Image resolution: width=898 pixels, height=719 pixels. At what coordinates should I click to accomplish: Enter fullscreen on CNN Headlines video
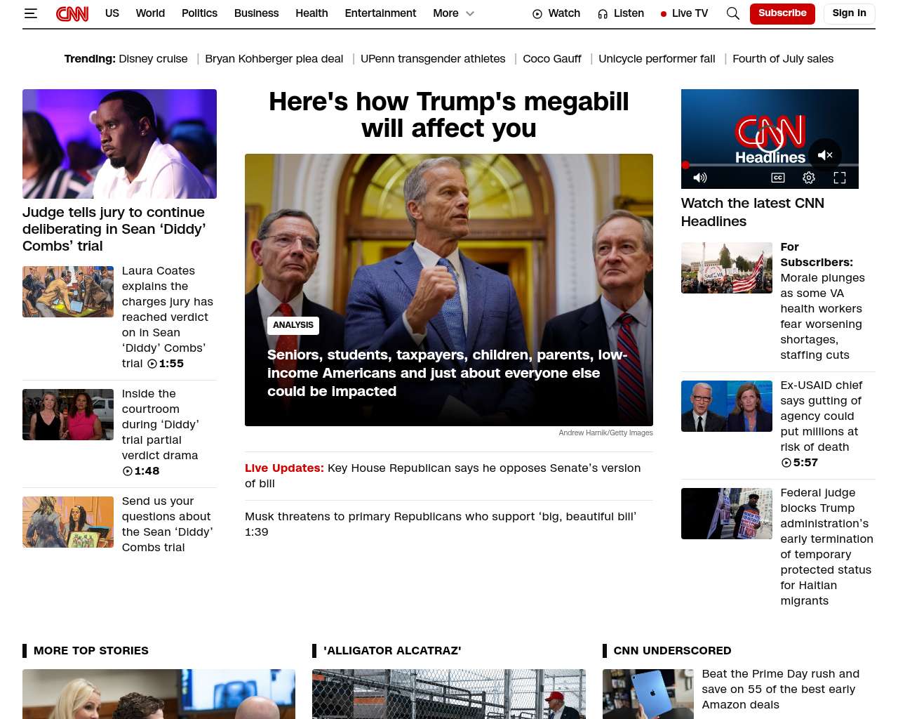coord(840,178)
